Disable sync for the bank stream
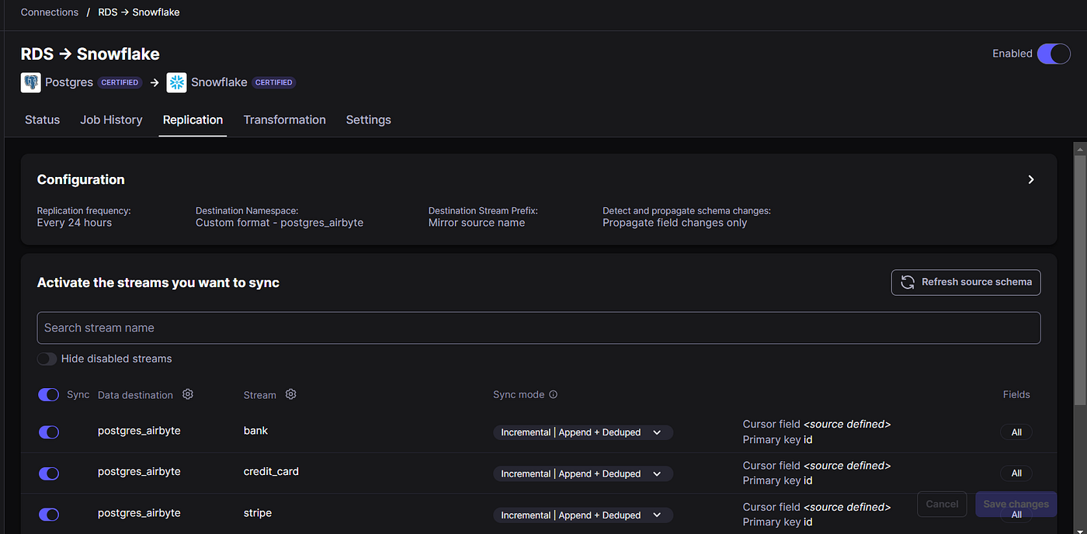The width and height of the screenshot is (1087, 534). (49, 432)
